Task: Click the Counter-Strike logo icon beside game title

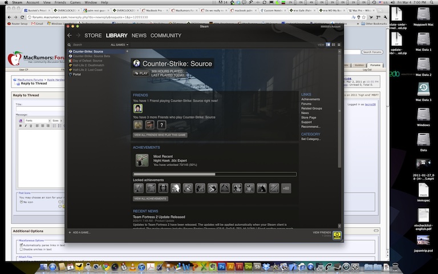Action: [x=136, y=63]
